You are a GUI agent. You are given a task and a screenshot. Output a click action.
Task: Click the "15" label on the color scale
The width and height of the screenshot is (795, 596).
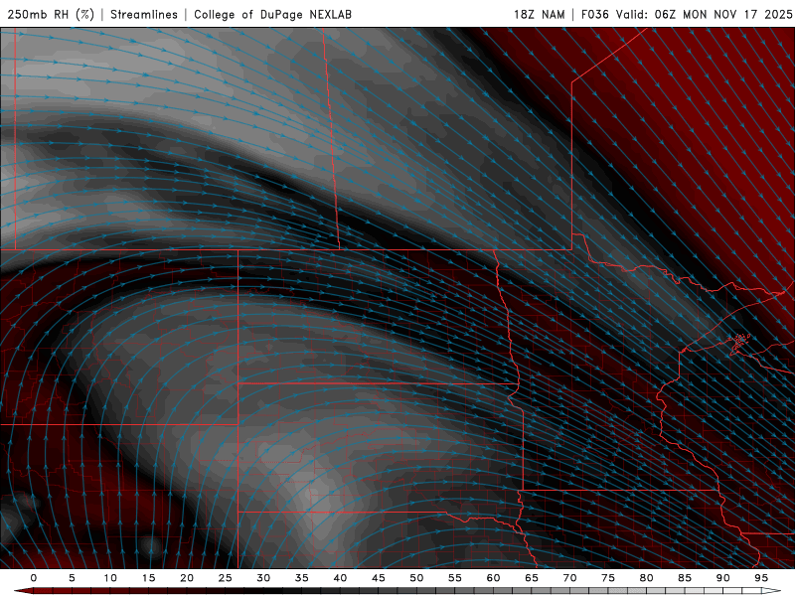148,578
